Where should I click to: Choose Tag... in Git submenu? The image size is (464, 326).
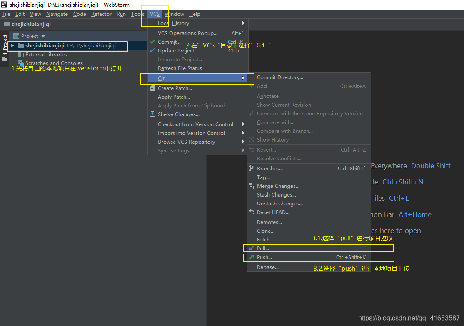[x=309, y=177]
